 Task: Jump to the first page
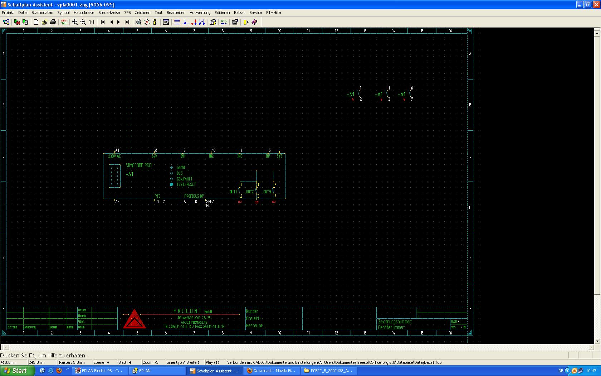tap(103, 22)
